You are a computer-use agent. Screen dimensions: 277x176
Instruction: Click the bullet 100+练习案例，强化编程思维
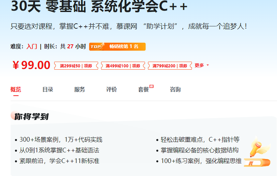pos(201,161)
